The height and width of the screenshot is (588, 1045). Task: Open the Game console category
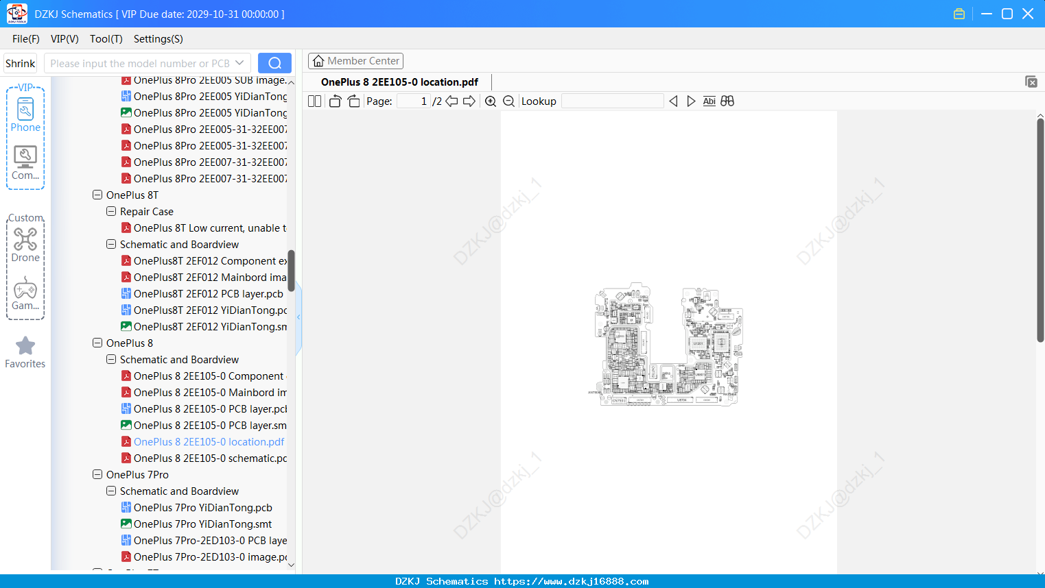click(25, 293)
